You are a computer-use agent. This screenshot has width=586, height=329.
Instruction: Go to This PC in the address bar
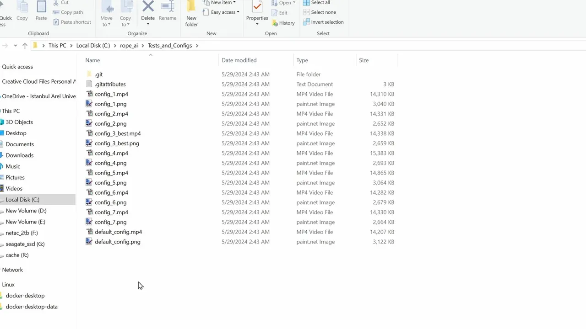57,46
